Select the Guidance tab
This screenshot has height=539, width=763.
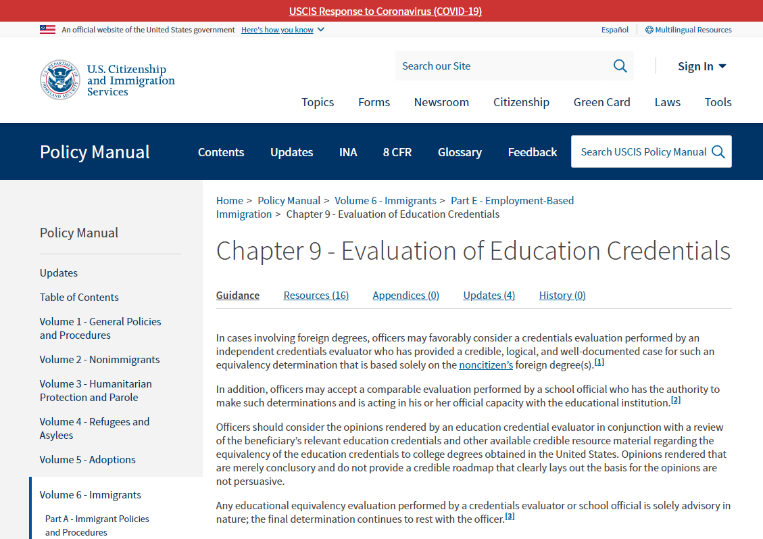click(x=237, y=296)
